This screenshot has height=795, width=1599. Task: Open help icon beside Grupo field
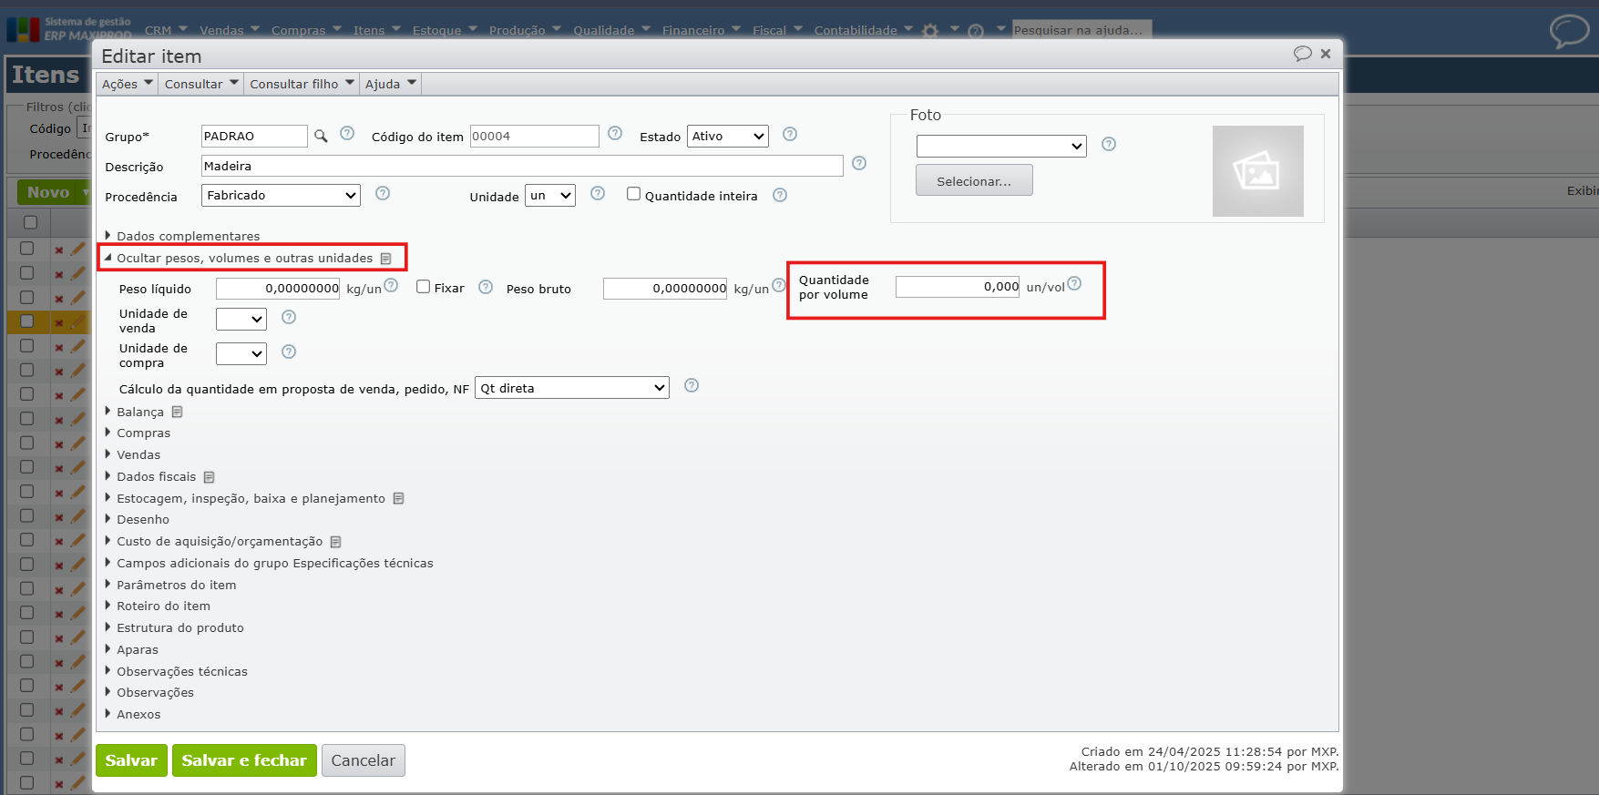coord(347,133)
